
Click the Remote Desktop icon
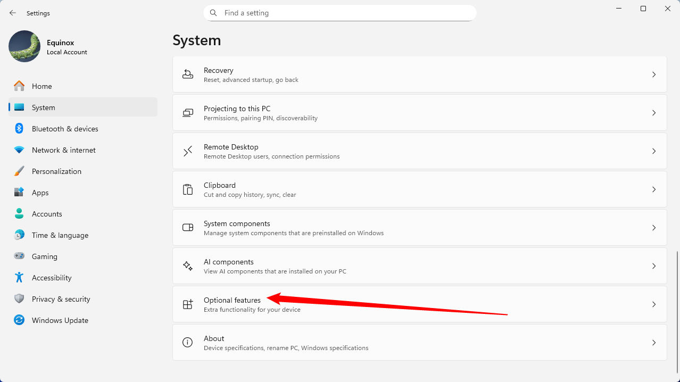click(187, 151)
